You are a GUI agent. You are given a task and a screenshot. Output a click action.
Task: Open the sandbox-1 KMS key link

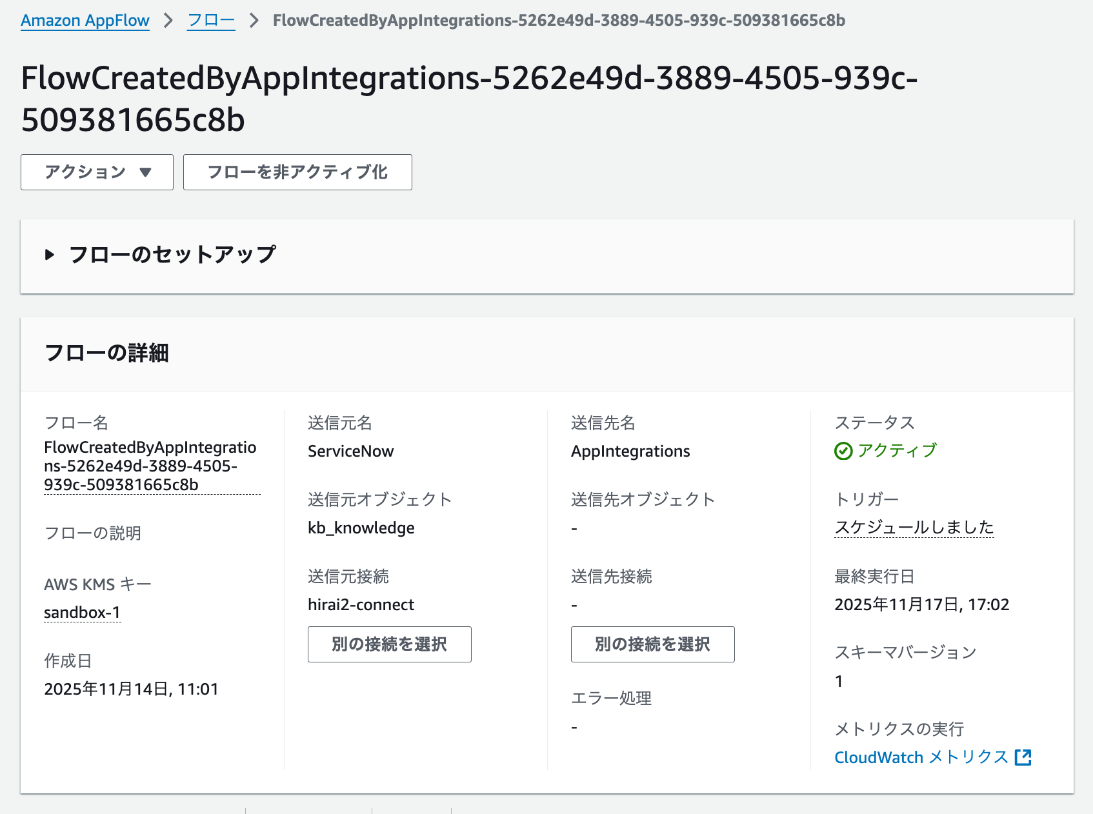[x=81, y=612]
